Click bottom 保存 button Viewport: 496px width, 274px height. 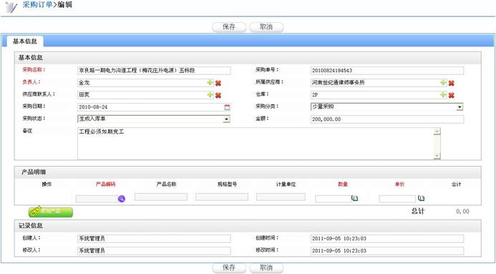[x=229, y=268]
